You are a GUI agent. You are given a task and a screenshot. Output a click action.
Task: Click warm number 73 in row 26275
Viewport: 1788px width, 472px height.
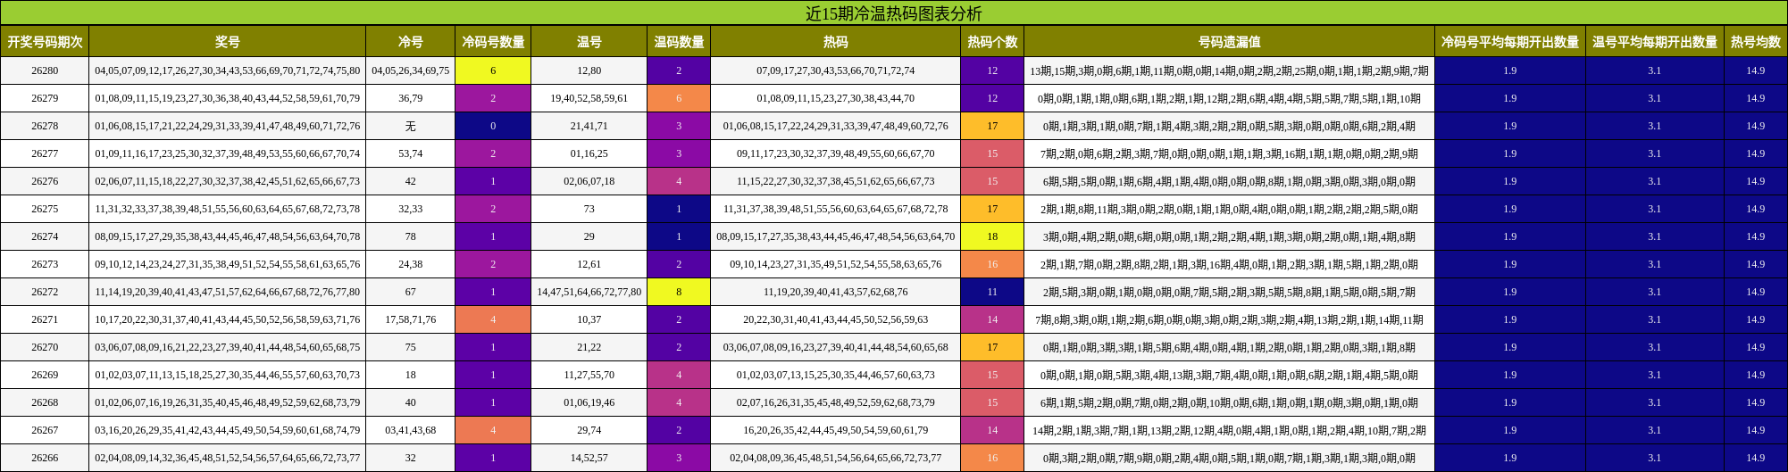[x=589, y=209]
